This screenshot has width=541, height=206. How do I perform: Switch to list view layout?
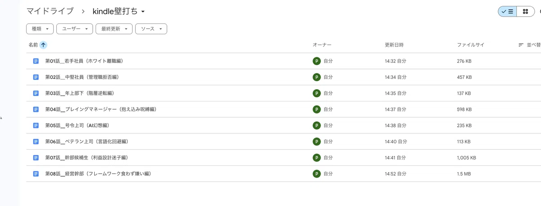[x=507, y=12]
